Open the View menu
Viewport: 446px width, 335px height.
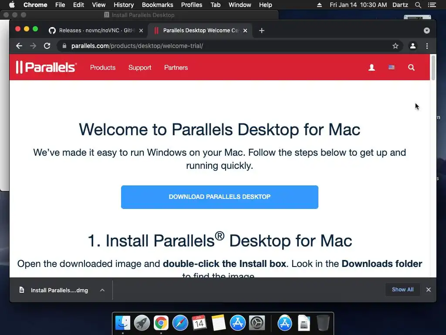99,5
